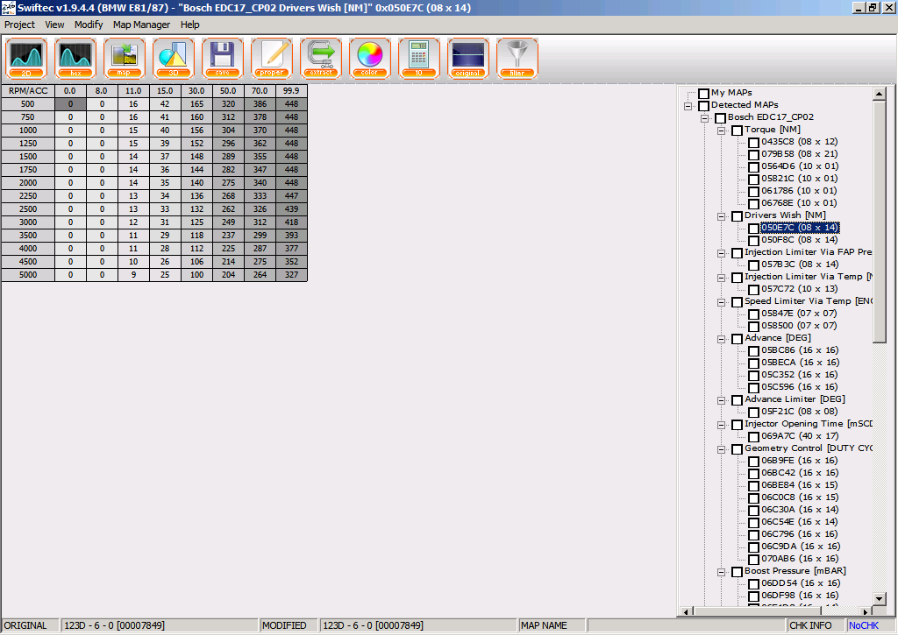
Task: Collapse the Drivers Wish [NM] group
Action: [721, 216]
